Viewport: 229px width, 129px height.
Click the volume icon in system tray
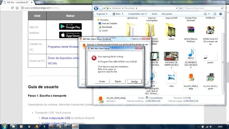(x=211, y=126)
